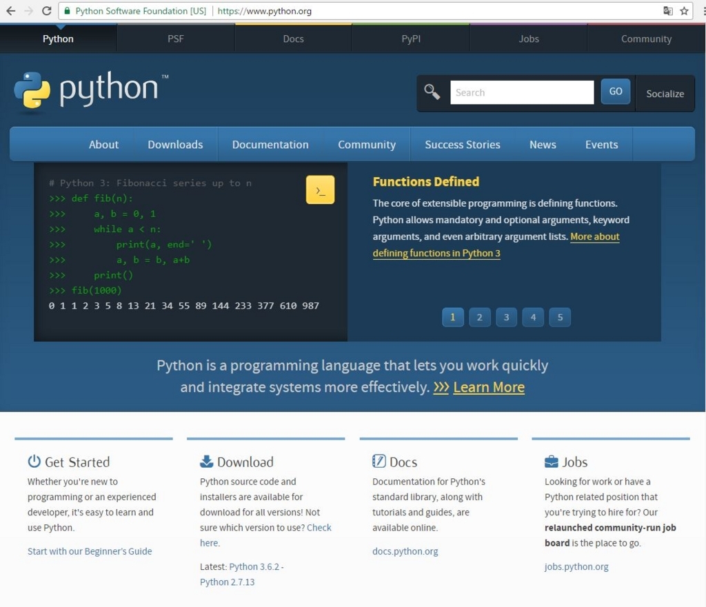Click the 'def fib(n):' code line
Image resolution: width=706 pixels, height=607 pixels.
(91, 198)
